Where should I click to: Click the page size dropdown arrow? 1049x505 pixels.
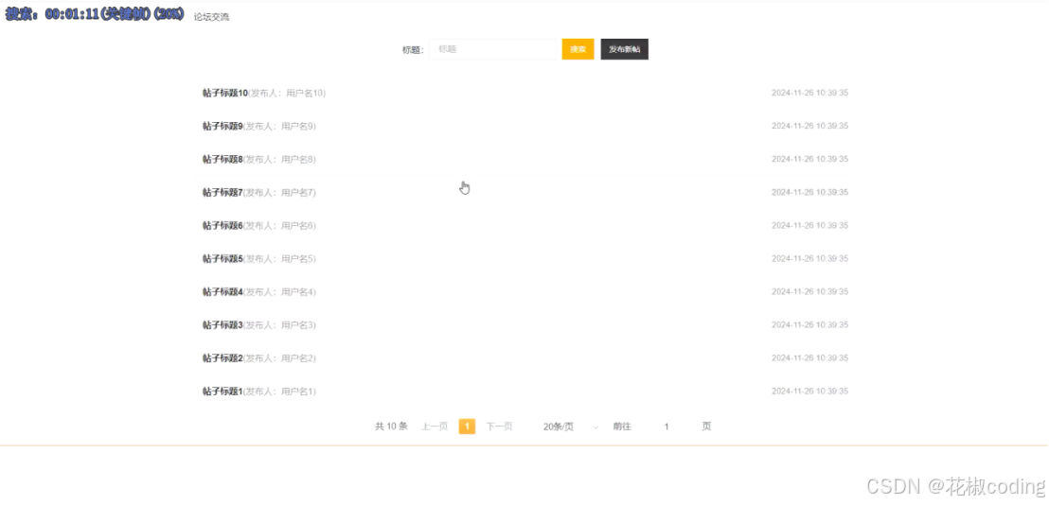(x=596, y=427)
